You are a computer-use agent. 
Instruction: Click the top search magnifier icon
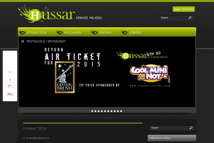tap(190, 18)
